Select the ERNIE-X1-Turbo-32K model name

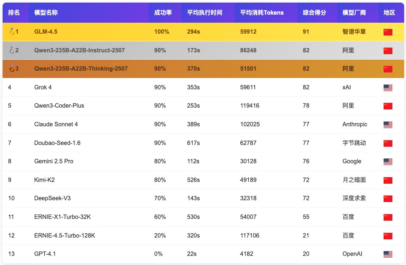(62, 217)
